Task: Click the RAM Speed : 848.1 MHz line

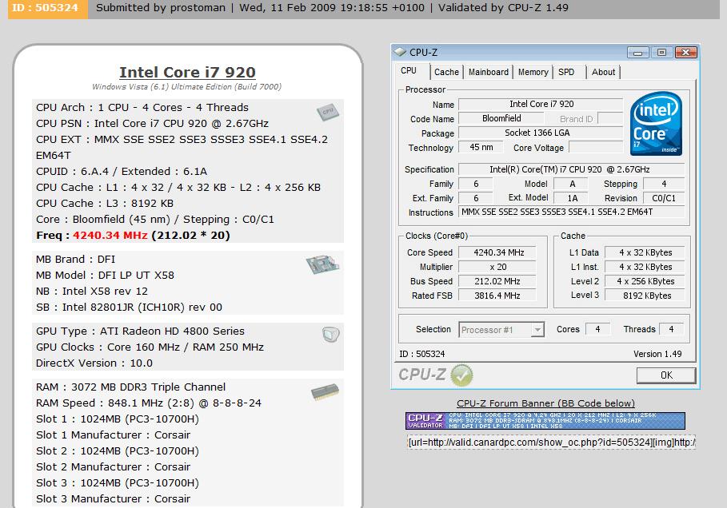Action: pyautogui.click(x=149, y=403)
